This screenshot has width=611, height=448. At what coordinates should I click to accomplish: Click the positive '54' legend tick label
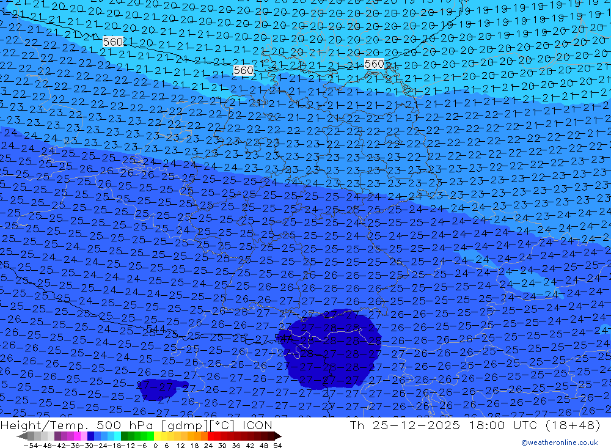[x=277, y=446]
